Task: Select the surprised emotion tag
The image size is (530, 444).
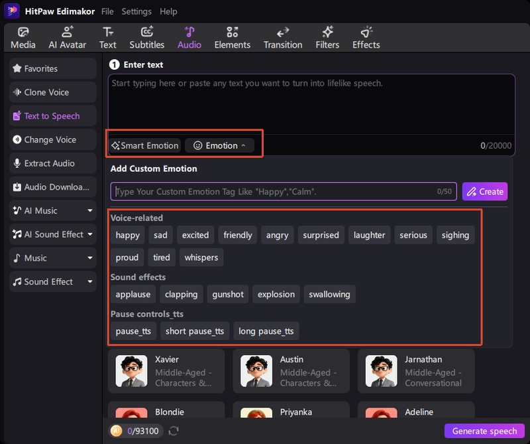Action: 321,235
